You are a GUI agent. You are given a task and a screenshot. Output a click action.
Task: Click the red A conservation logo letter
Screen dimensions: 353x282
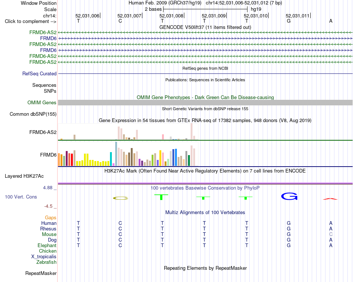point(330,199)
